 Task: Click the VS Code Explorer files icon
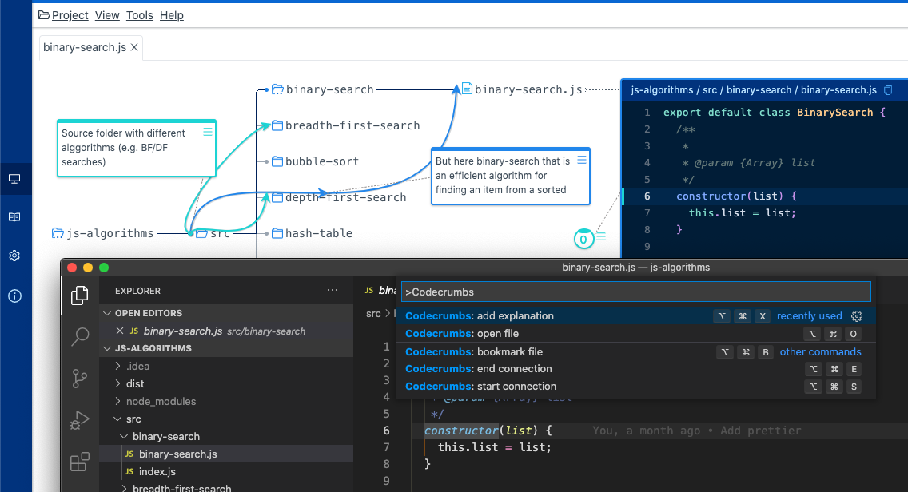click(x=80, y=295)
